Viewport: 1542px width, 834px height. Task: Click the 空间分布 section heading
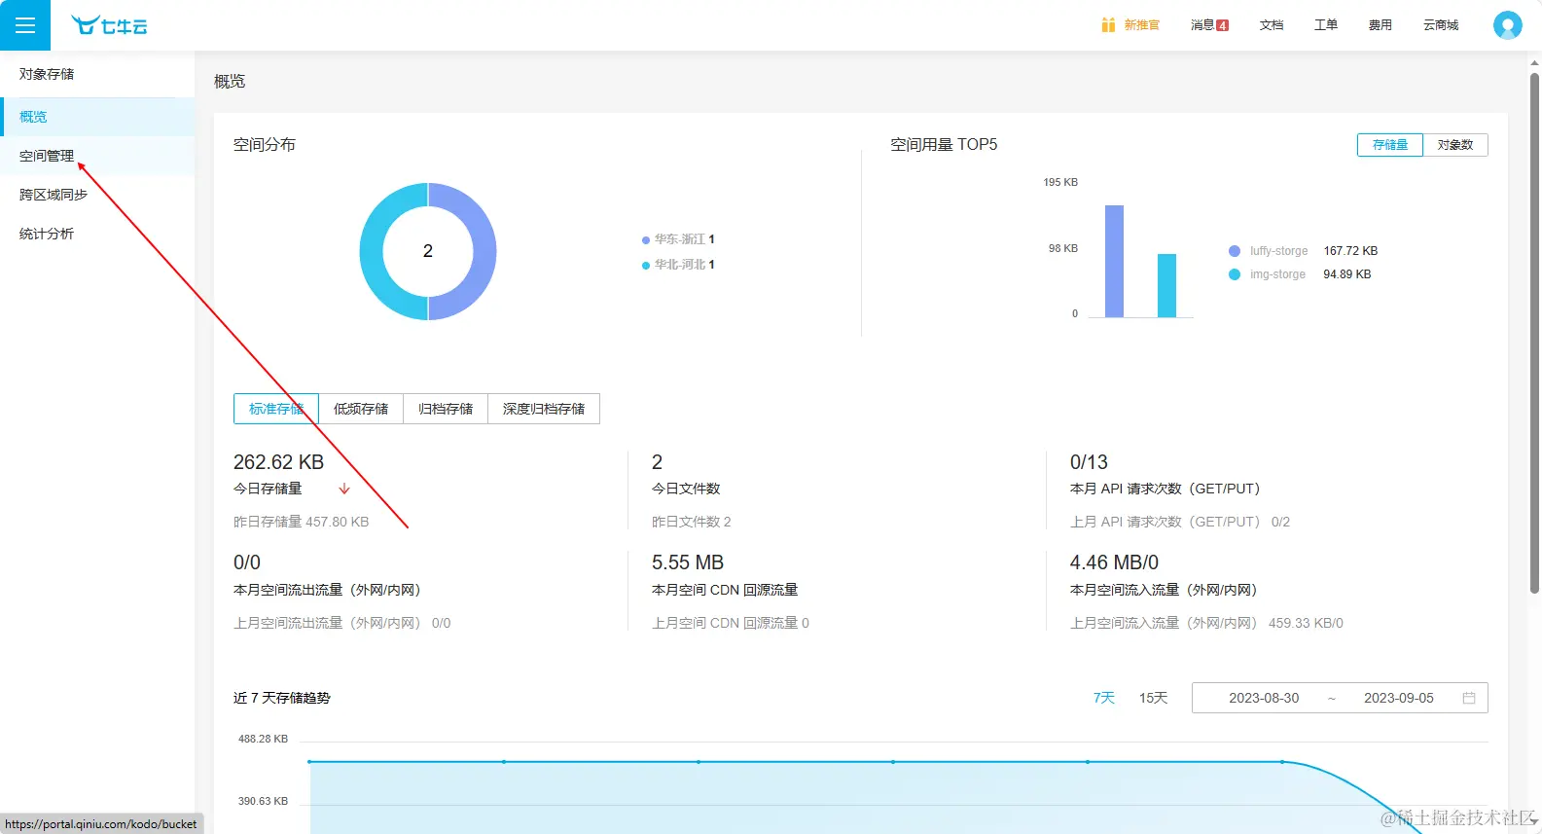[x=265, y=144]
